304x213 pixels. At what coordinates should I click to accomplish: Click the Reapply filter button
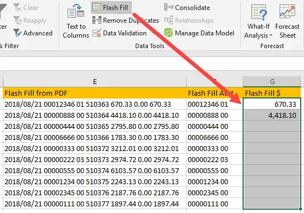(x=30, y=20)
